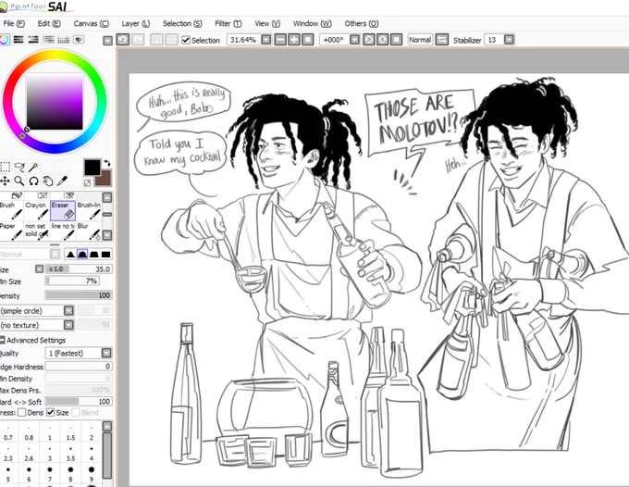This screenshot has height=487, width=629.
Task: Open the rotation angle dropdown
Action: tap(354, 40)
